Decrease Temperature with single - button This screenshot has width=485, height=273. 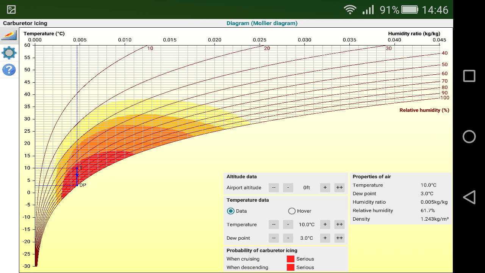(288, 224)
